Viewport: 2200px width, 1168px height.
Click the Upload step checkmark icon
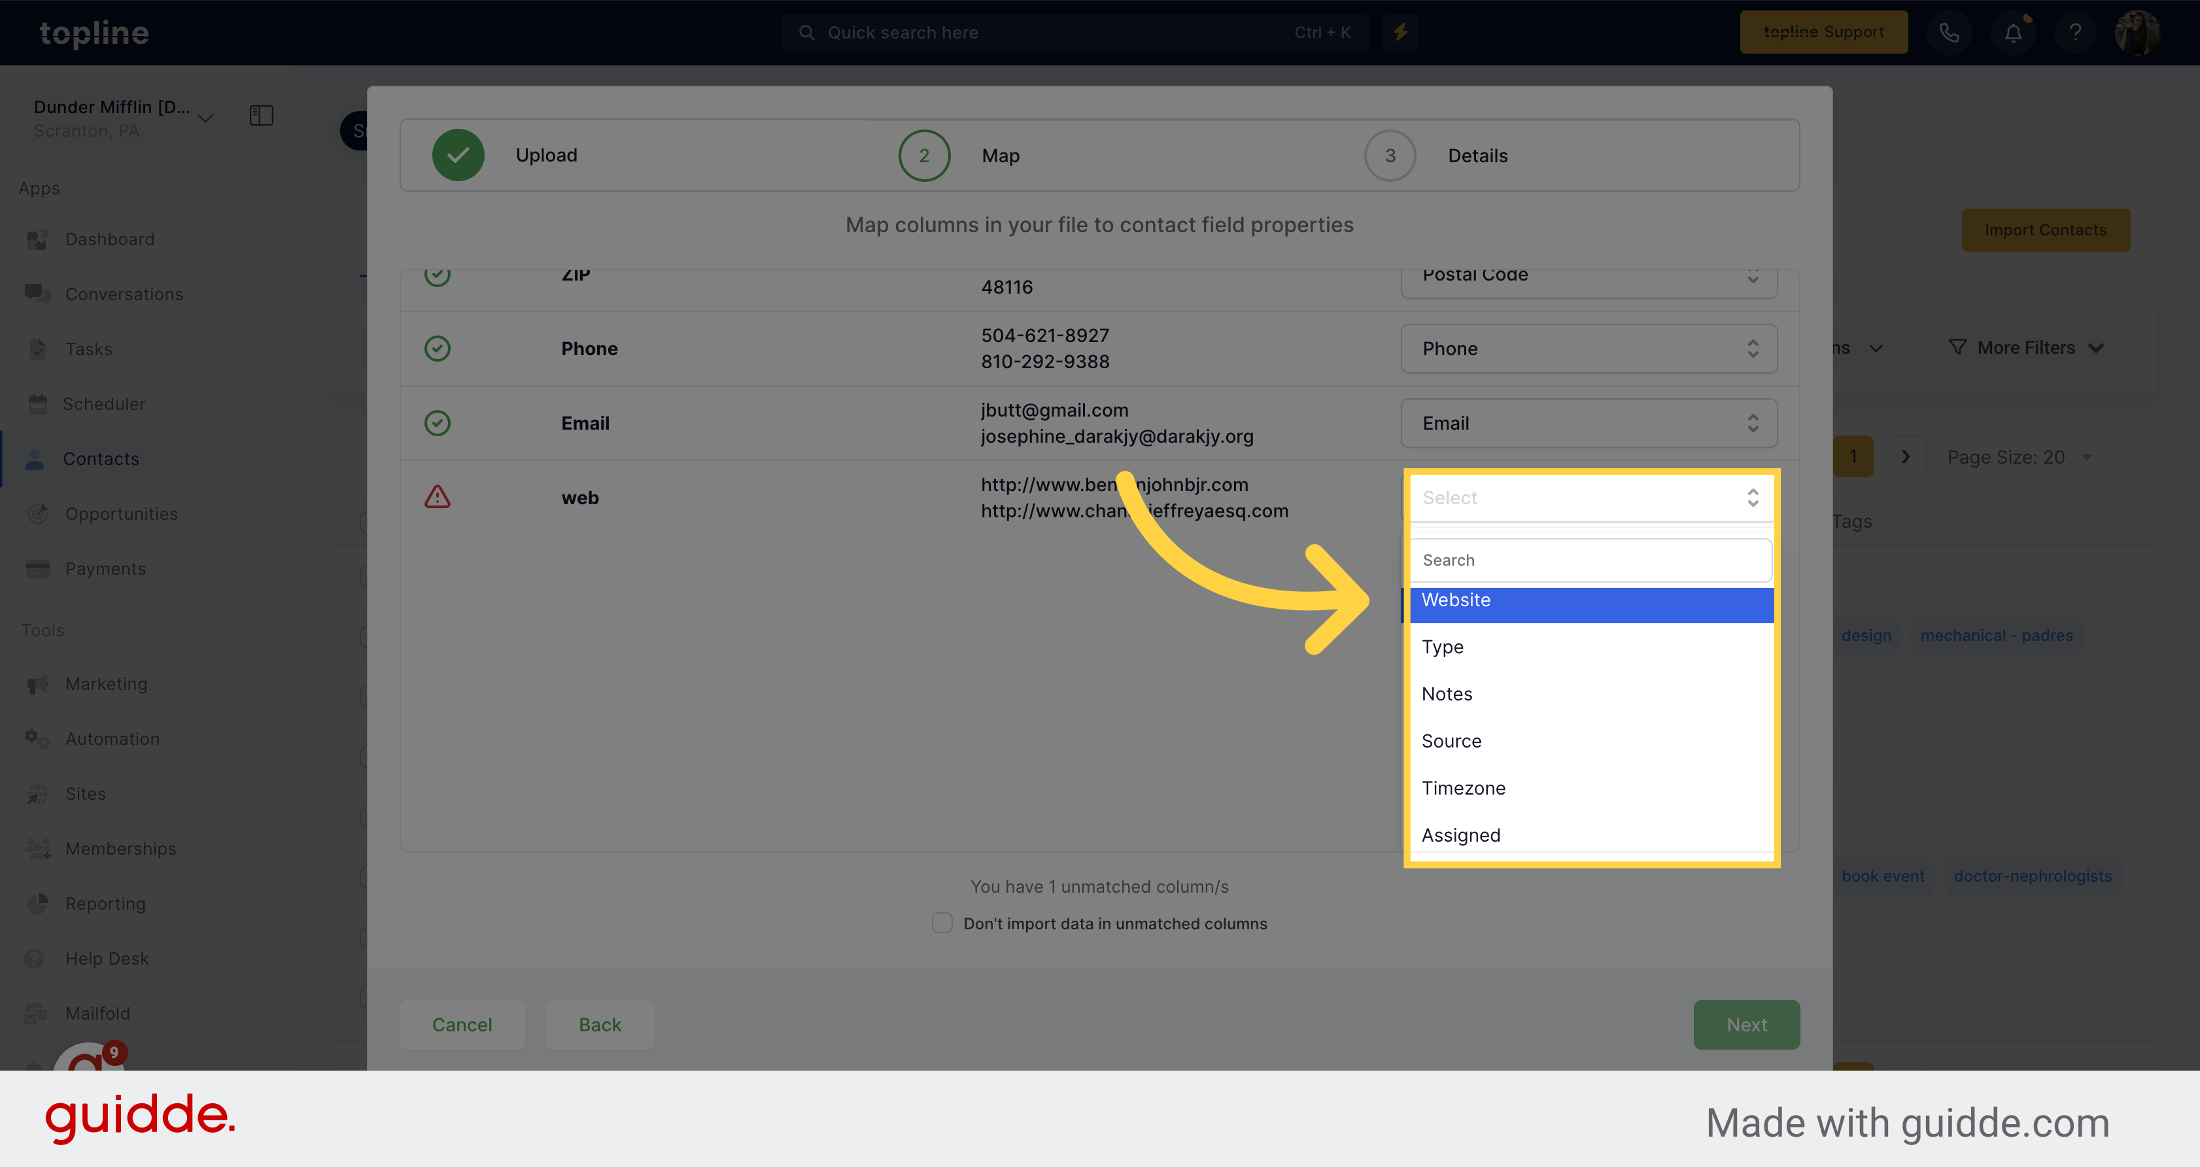click(x=457, y=156)
